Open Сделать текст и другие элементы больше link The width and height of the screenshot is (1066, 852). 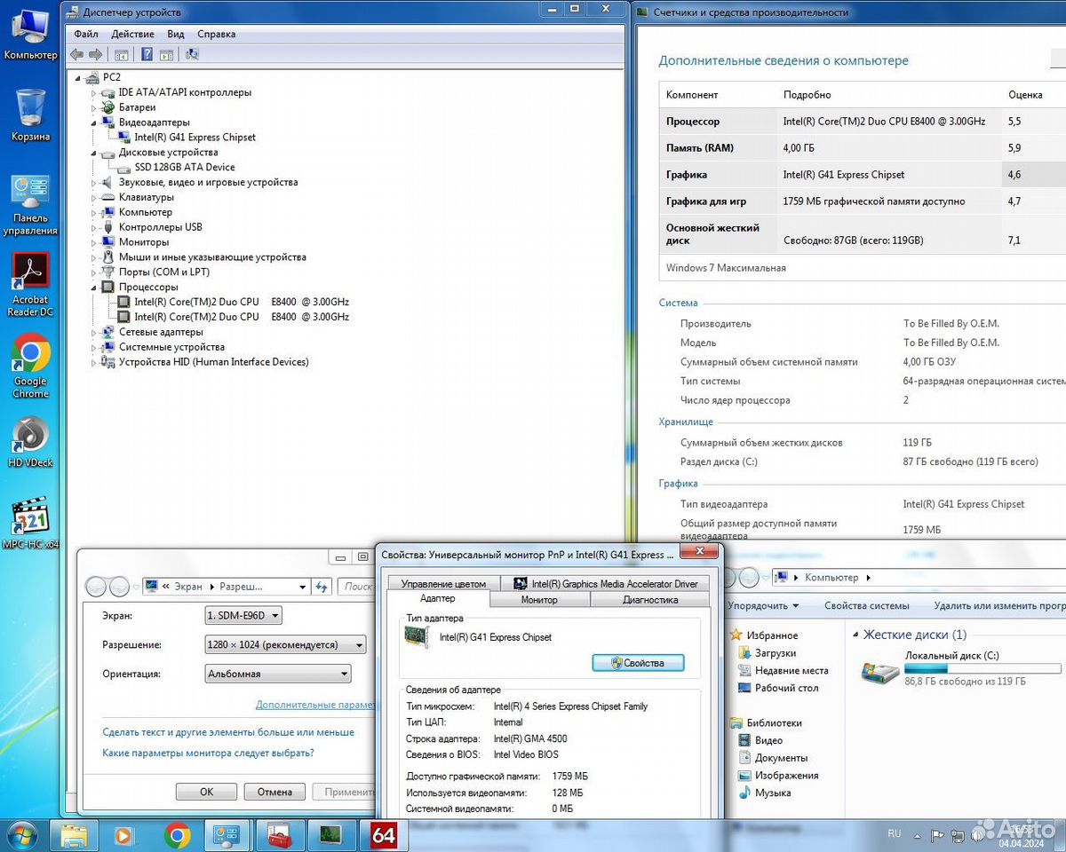click(228, 732)
